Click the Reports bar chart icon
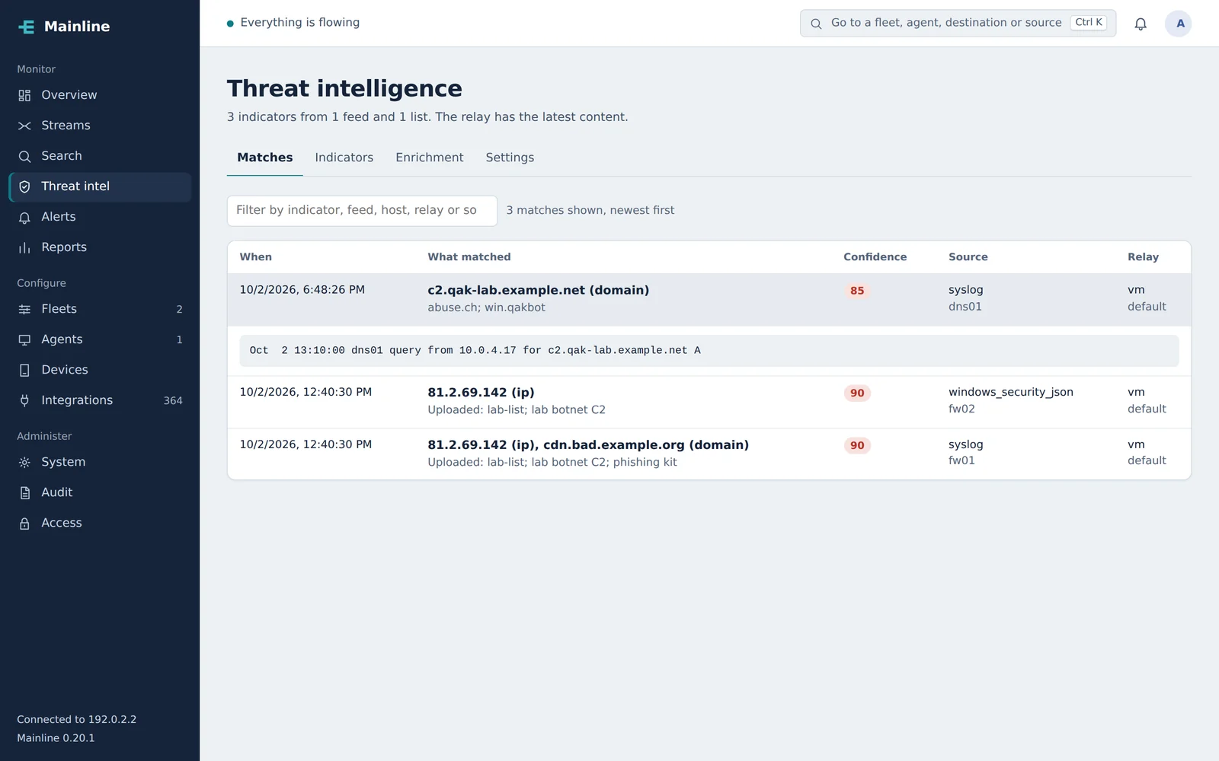Viewport: 1219px width, 761px height. 24,247
